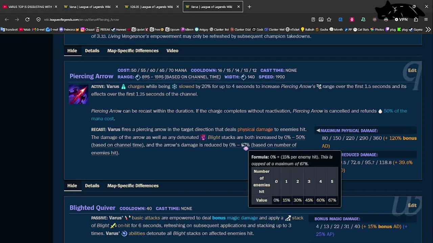Toggle reader view icon in address bar
The width and height of the screenshot is (433, 243).
313,20
